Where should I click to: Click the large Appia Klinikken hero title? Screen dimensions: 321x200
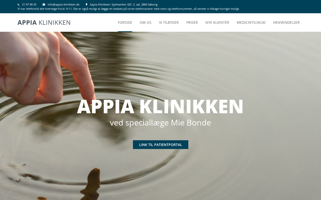(x=160, y=106)
